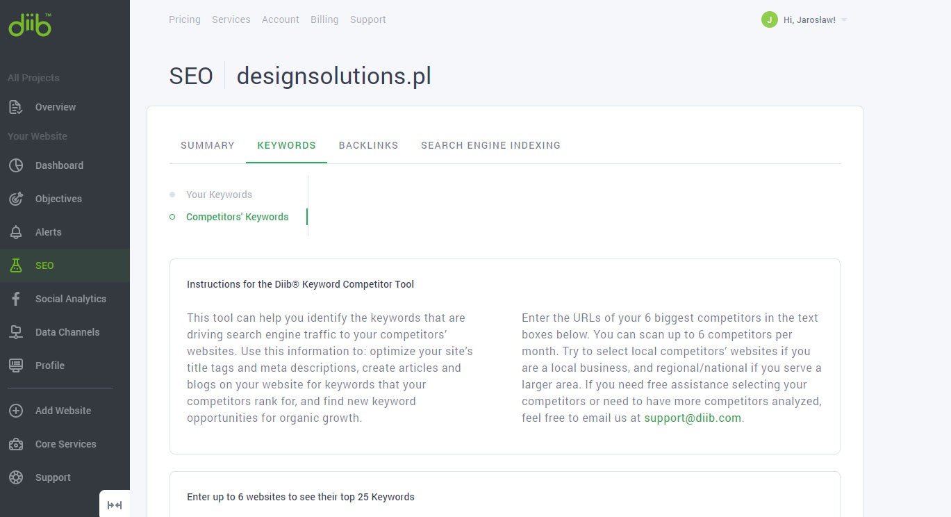The height and width of the screenshot is (517, 951).
Task: Switch to the Backlinks tab
Action: click(369, 145)
